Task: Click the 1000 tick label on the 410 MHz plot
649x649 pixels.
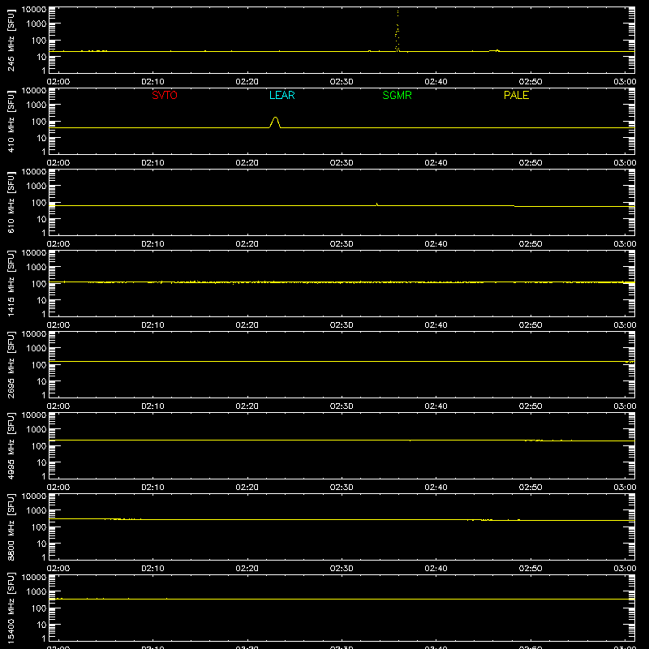Action: (37, 105)
